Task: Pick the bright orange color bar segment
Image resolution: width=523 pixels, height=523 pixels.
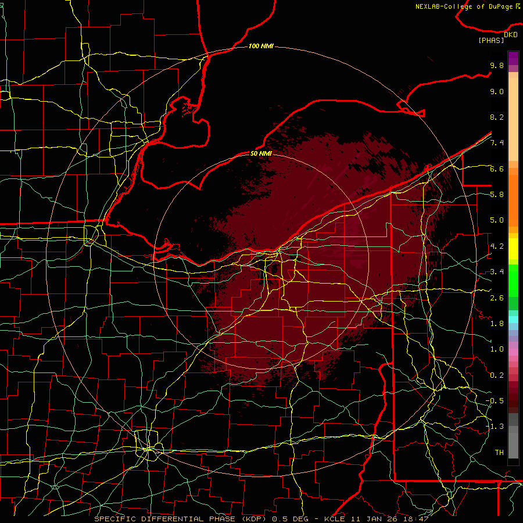Action: coord(513,200)
